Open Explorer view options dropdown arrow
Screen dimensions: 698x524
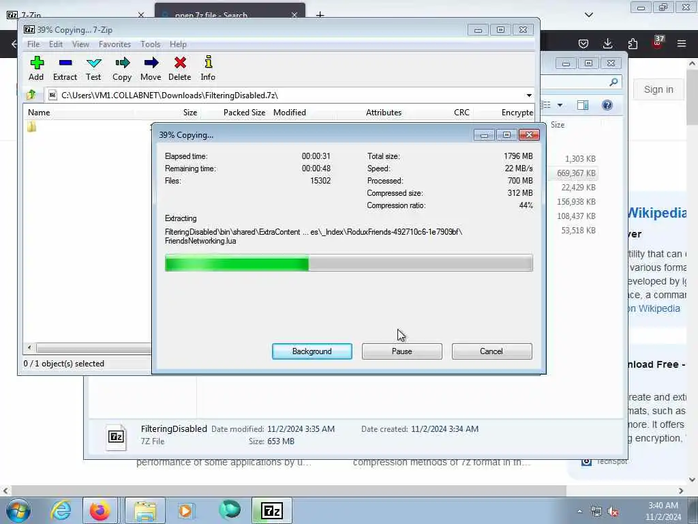[x=560, y=105]
